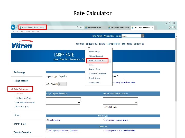Select the Regular Service radio button
This screenshot has width=185, height=138.
tap(47, 120)
